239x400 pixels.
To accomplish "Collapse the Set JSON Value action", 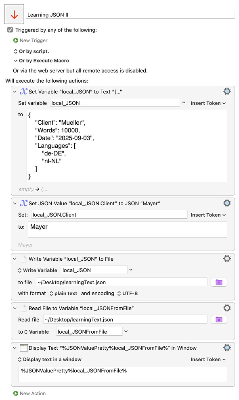I will tap(15, 203).
